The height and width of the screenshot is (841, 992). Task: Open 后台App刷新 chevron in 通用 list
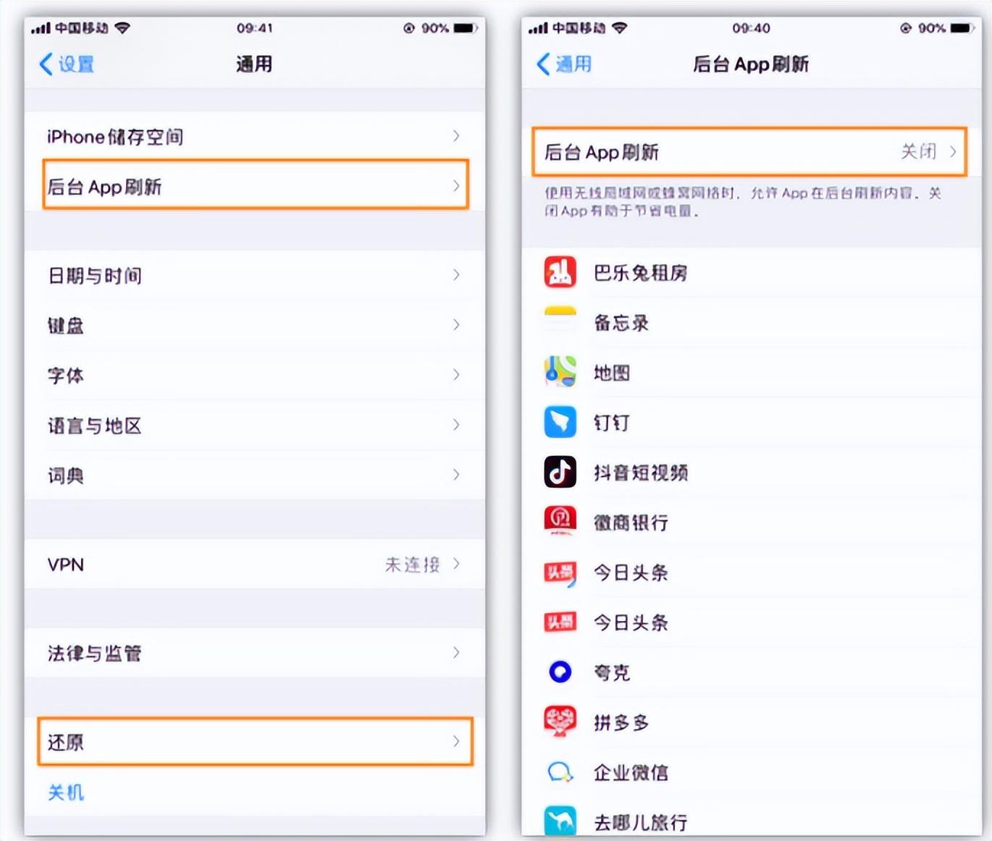(x=456, y=186)
